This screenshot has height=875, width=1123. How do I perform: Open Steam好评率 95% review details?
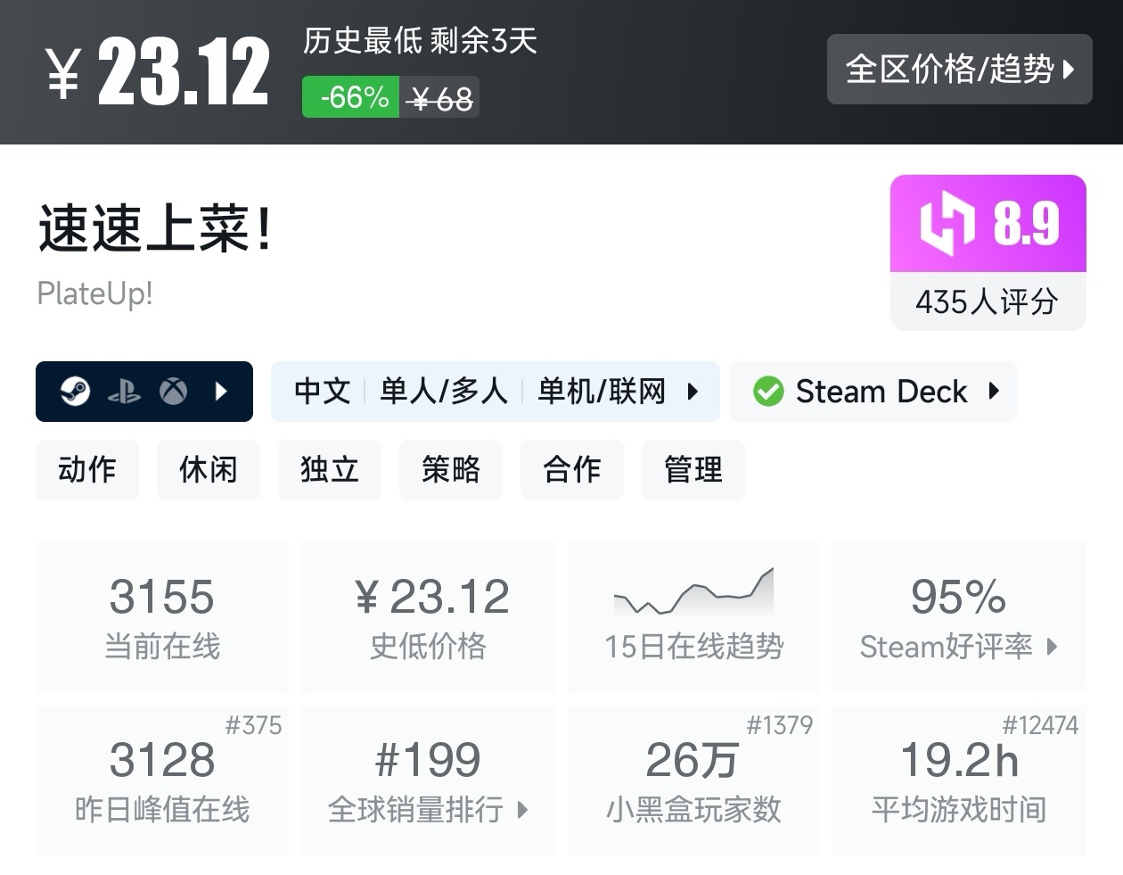point(959,617)
